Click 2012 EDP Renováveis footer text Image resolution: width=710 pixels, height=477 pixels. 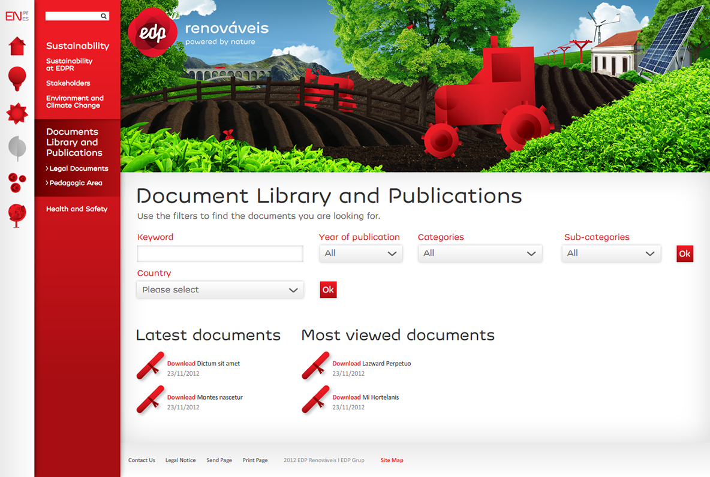click(324, 460)
